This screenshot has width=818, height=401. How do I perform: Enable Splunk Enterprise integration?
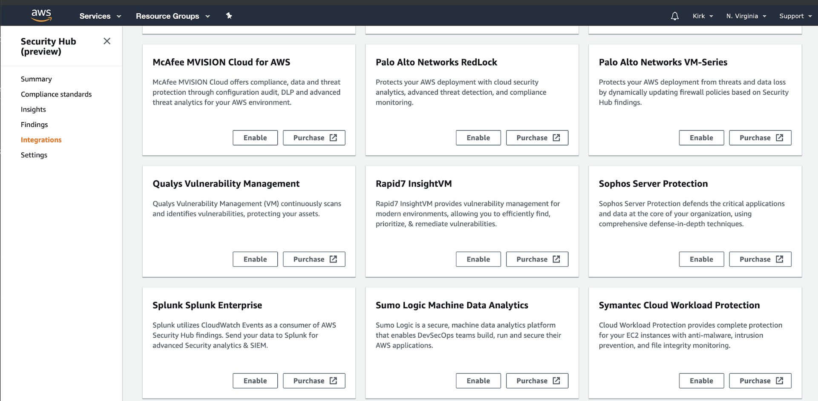(x=255, y=381)
